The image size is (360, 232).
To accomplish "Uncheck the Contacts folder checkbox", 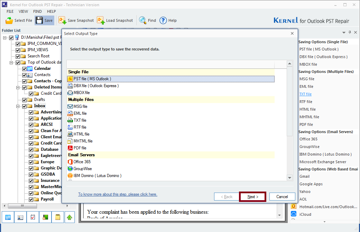I will point(24,75).
